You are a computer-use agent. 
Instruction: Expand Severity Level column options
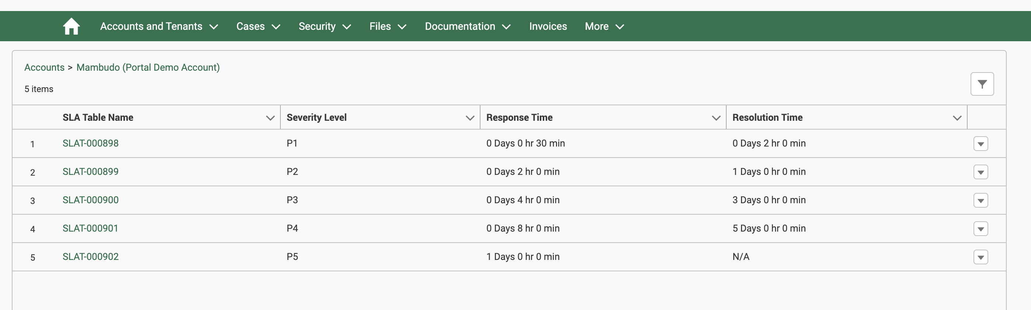(x=470, y=118)
